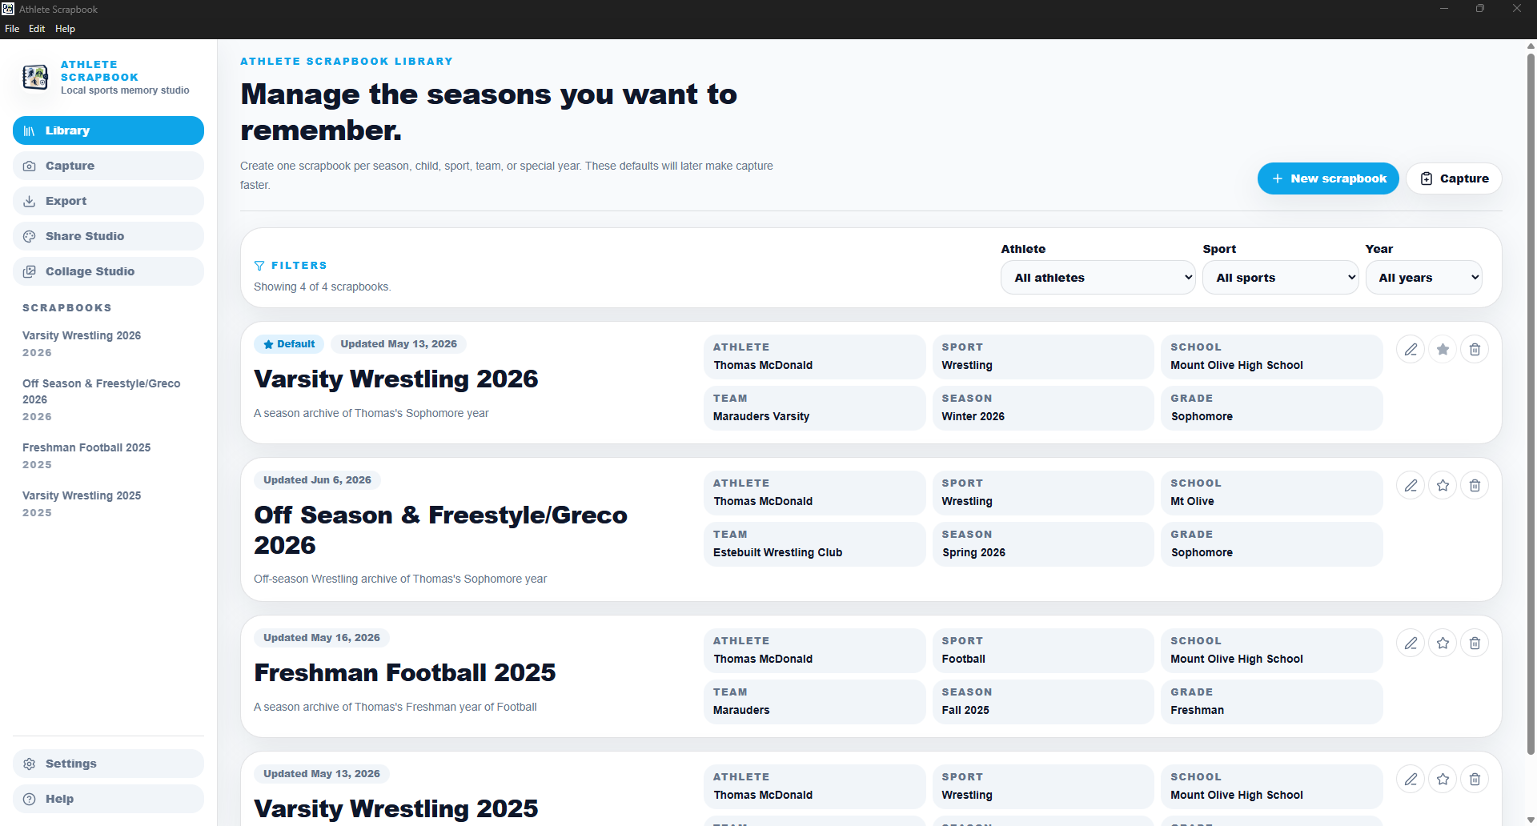Click the Capture button near the header

pyautogui.click(x=1454, y=178)
